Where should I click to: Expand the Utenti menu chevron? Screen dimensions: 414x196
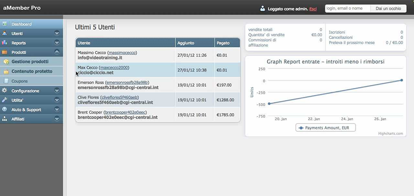pos(57,33)
